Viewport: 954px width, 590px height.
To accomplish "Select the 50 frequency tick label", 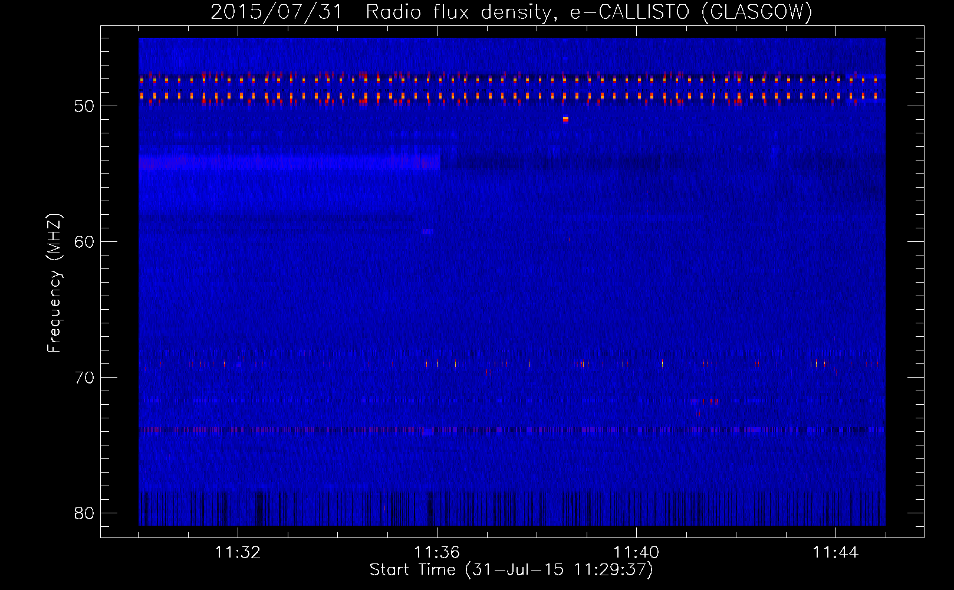I will coord(84,106).
